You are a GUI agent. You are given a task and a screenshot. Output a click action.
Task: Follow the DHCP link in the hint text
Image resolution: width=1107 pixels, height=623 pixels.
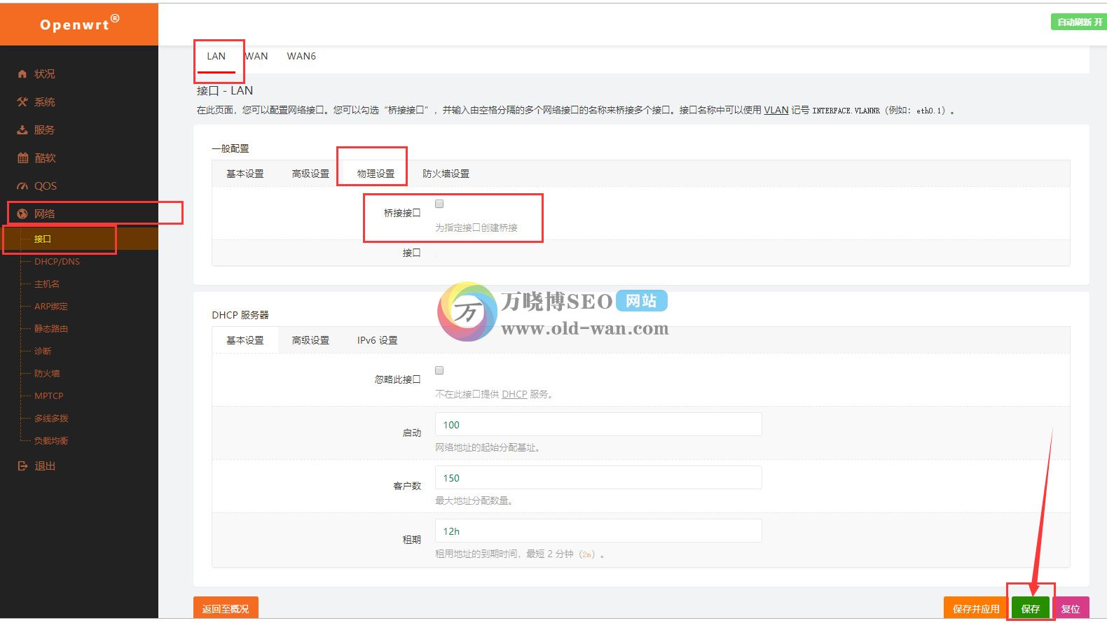514,394
